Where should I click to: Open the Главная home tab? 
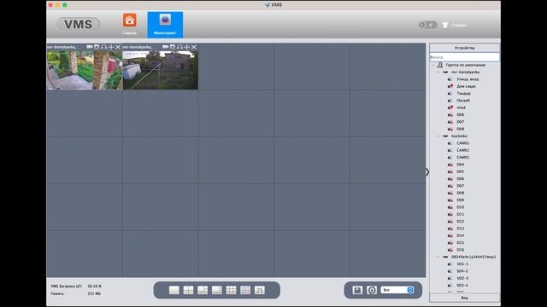129,25
